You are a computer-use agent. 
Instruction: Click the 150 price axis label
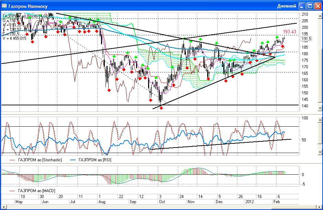point(305,93)
